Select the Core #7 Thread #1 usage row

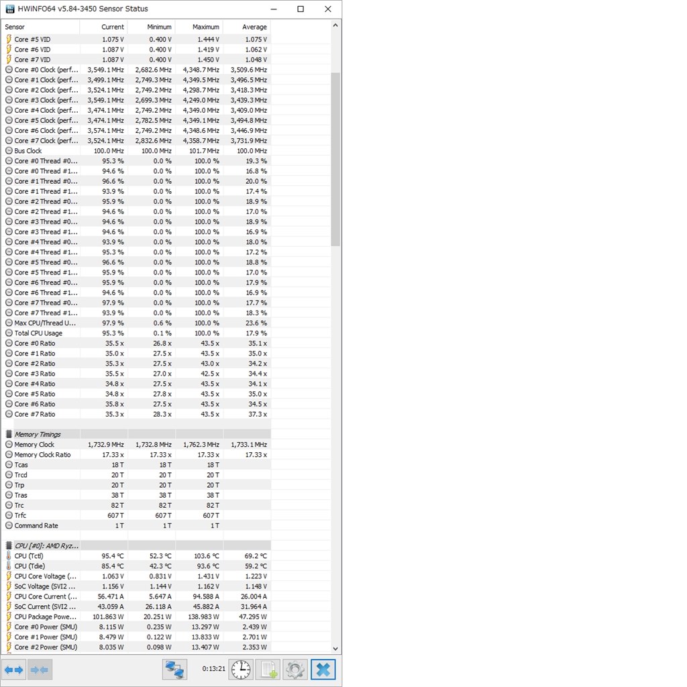[136, 313]
